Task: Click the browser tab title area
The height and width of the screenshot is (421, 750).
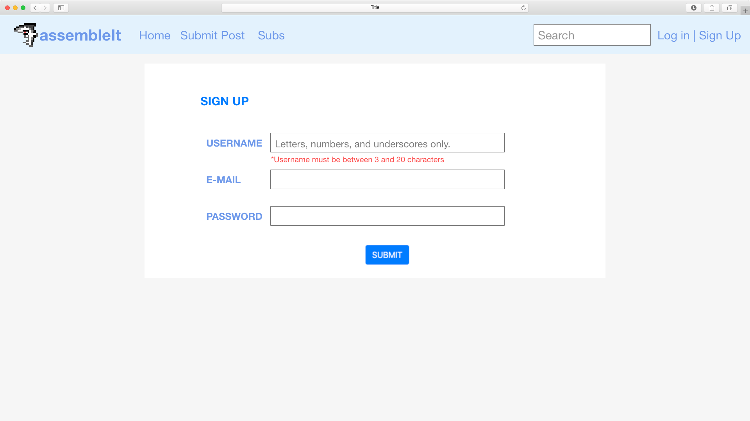Action: (375, 7)
